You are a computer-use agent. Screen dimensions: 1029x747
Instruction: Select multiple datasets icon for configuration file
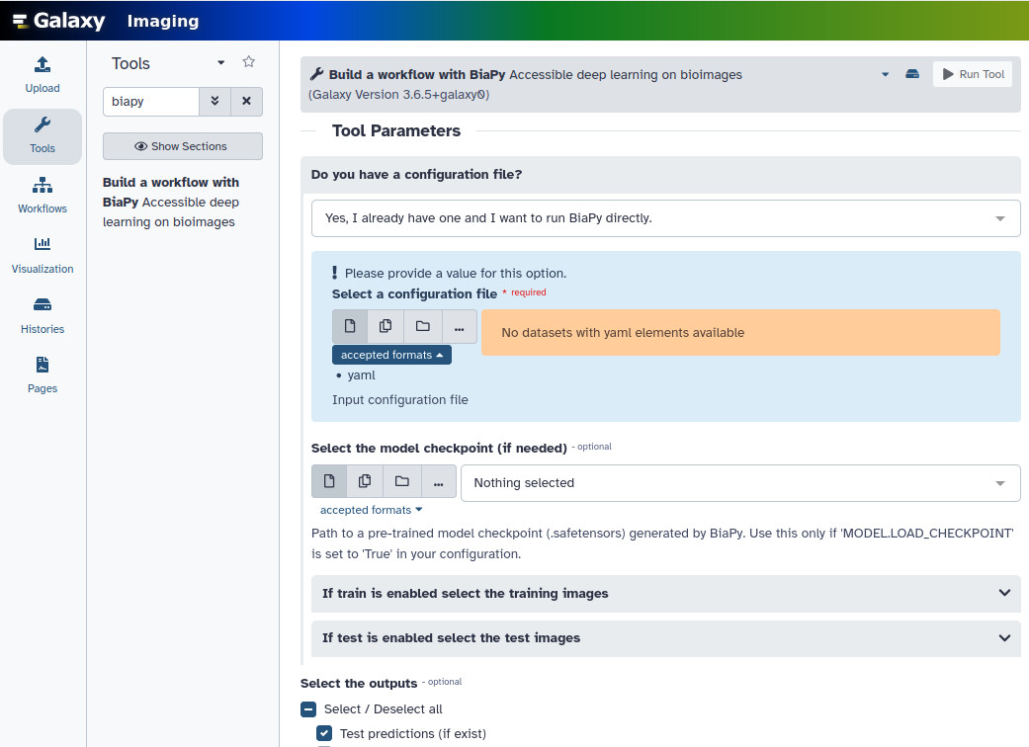(386, 326)
